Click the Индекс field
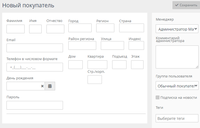 (x=136, y=45)
